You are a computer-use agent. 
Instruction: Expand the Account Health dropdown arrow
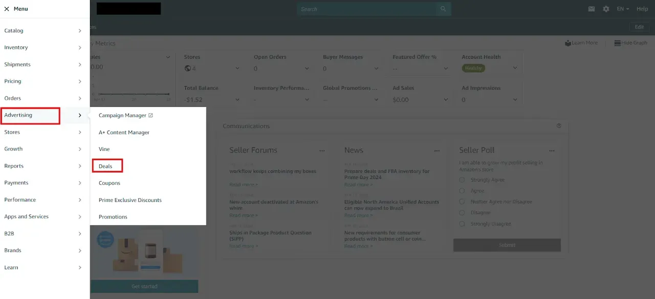coord(515,68)
